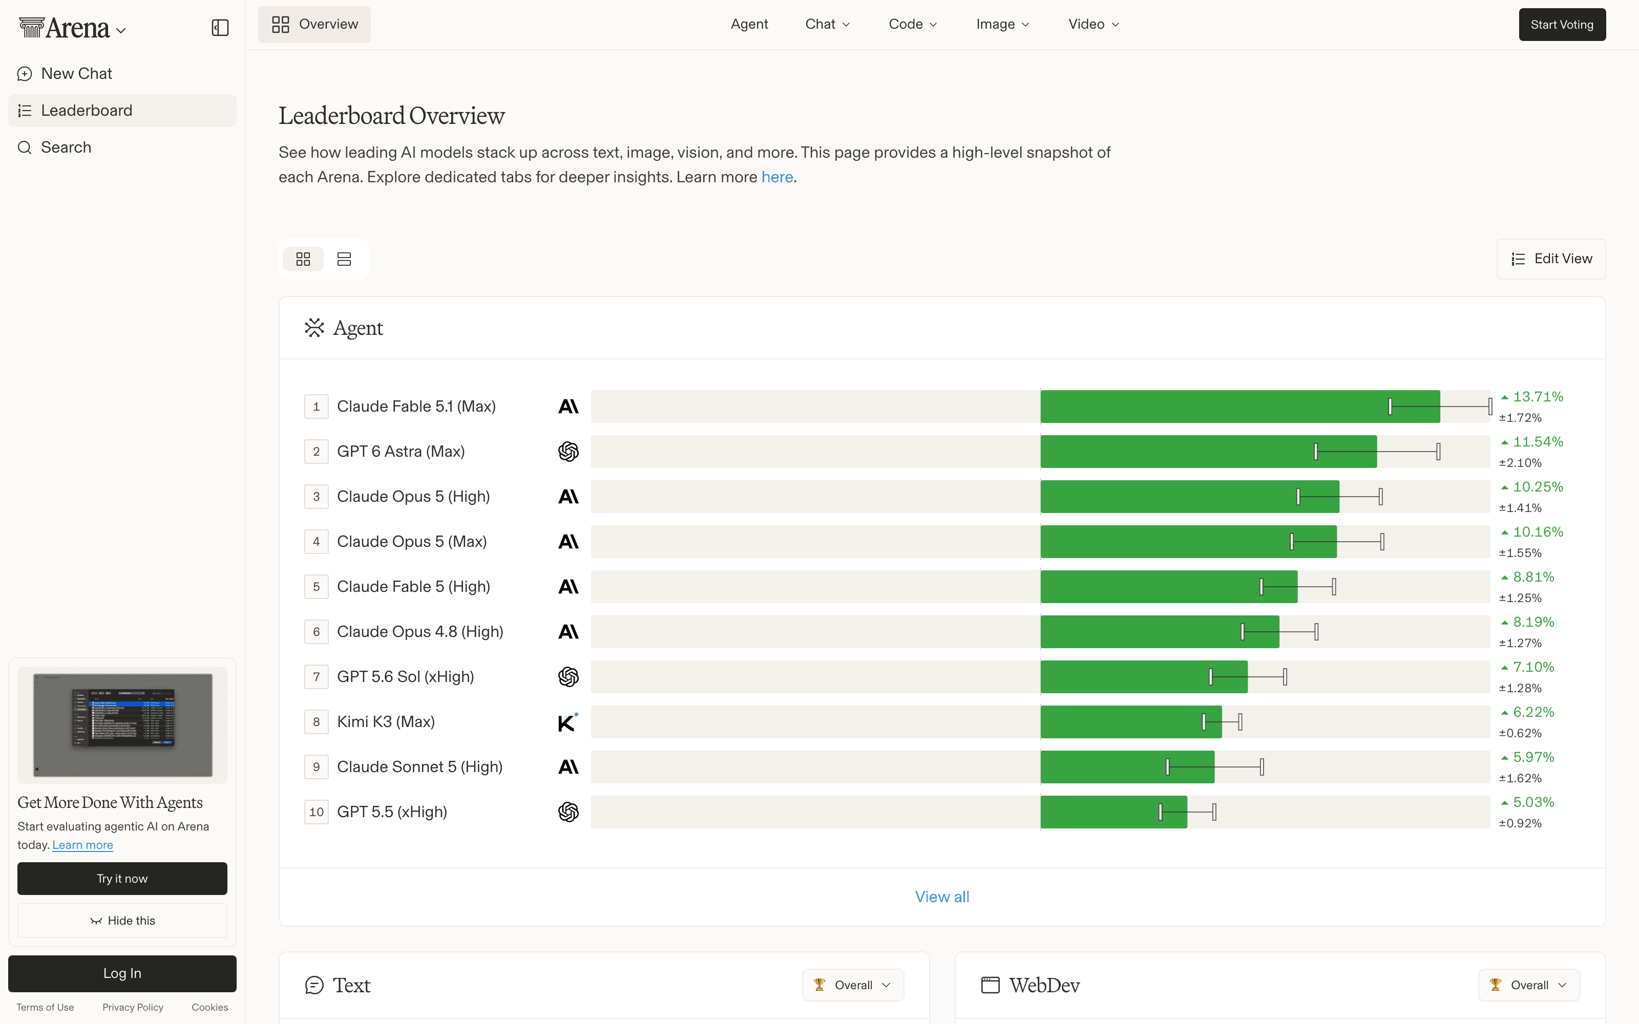The image size is (1639, 1024).
Task: Click the agents promo screenshot thumbnail
Action: (x=122, y=724)
